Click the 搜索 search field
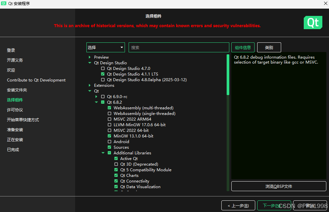 click(179, 47)
